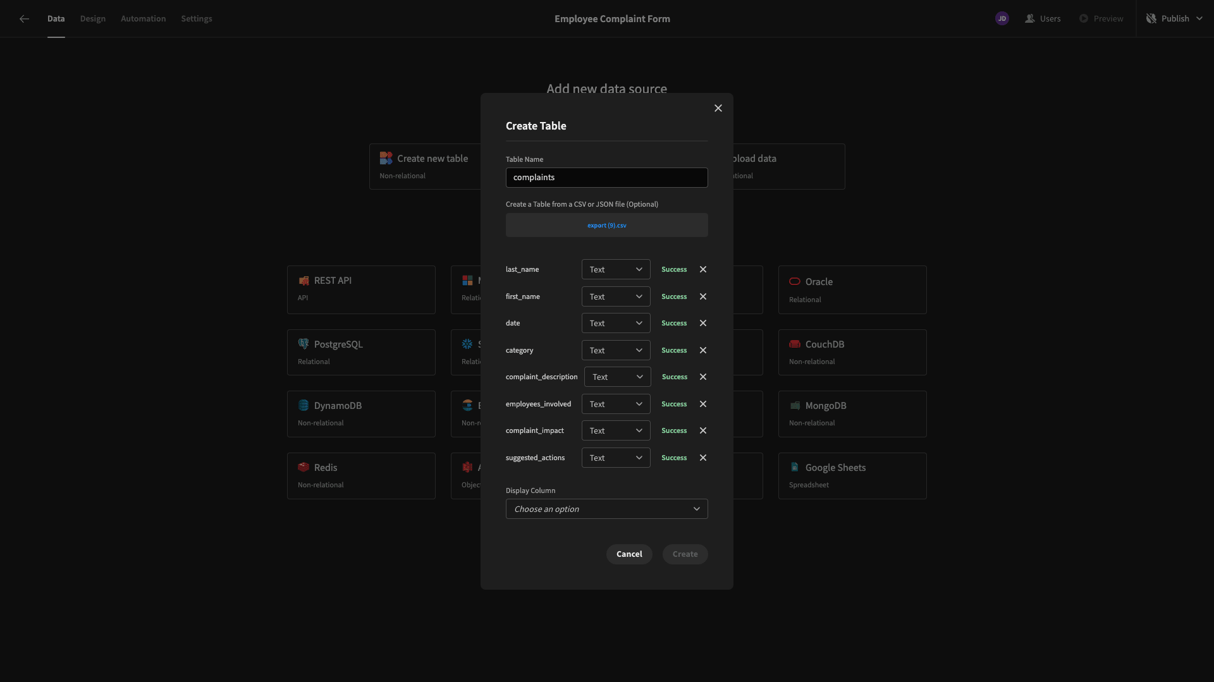Open type dropdown for category
This screenshot has height=682, width=1214.
[x=616, y=350]
